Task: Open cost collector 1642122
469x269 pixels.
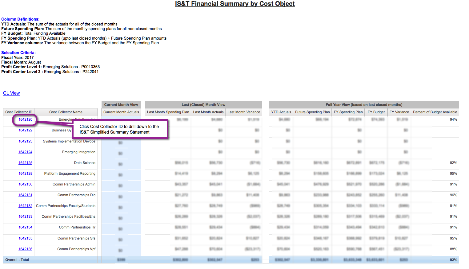Action: pos(25,130)
